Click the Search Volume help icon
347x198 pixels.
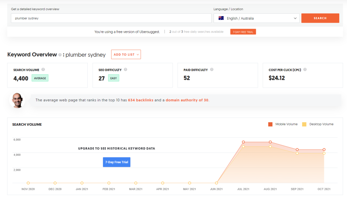tap(43, 70)
